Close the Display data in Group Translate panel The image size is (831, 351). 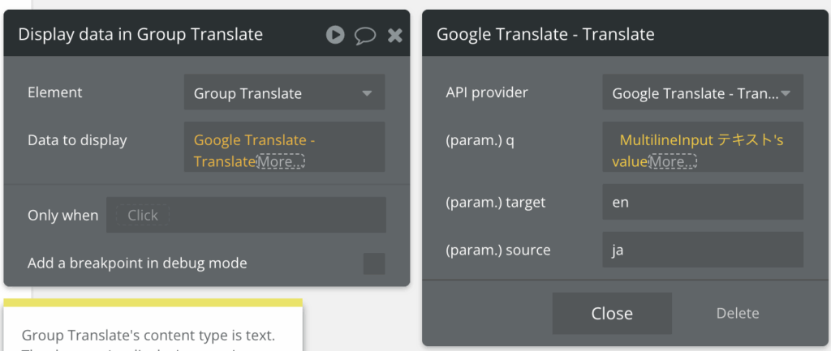coord(395,36)
